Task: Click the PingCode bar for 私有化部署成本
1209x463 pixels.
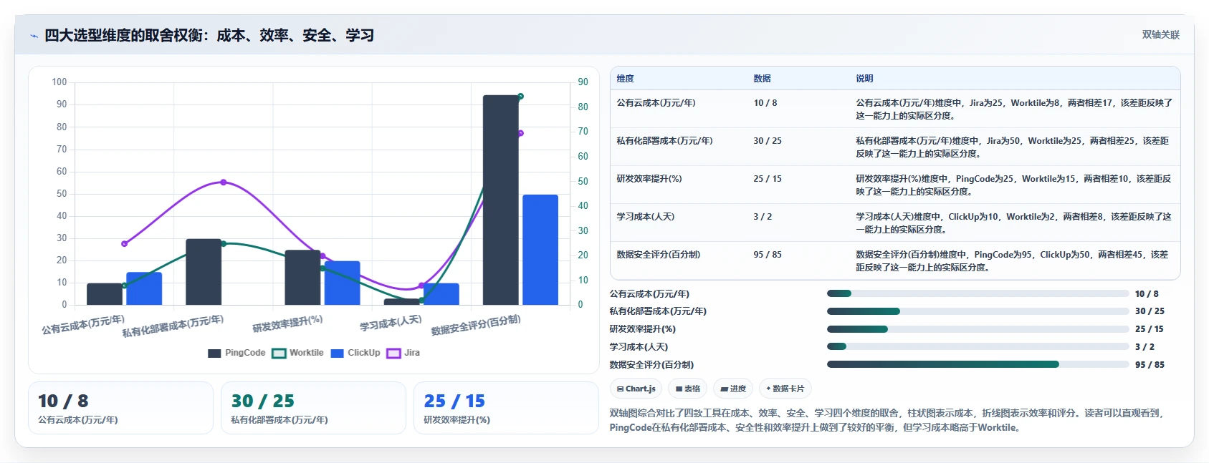Action: (204, 272)
